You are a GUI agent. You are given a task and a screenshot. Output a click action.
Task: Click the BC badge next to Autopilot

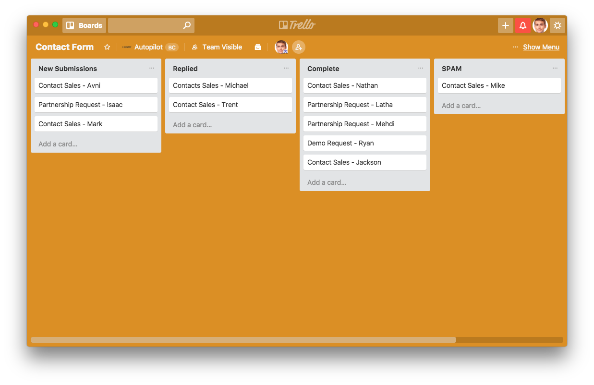click(x=172, y=47)
